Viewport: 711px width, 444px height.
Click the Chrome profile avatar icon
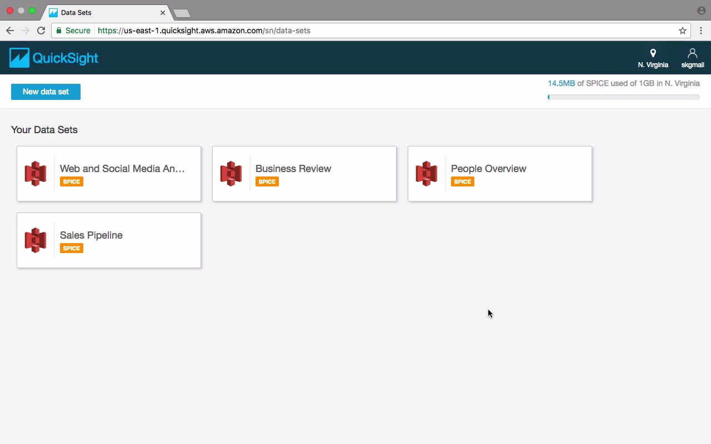701,11
